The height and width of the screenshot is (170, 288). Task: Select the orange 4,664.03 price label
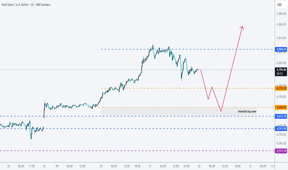tap(281, 107)
